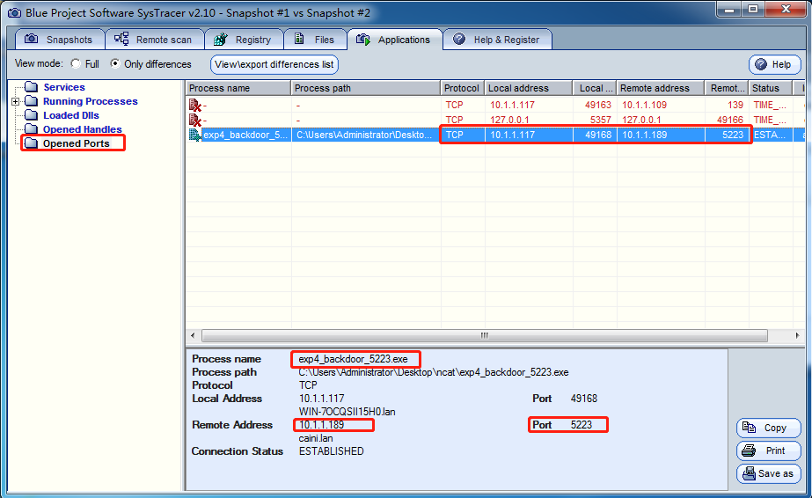Click the exp4_backdoor_5... process name cell

click(x=245, y=135)
